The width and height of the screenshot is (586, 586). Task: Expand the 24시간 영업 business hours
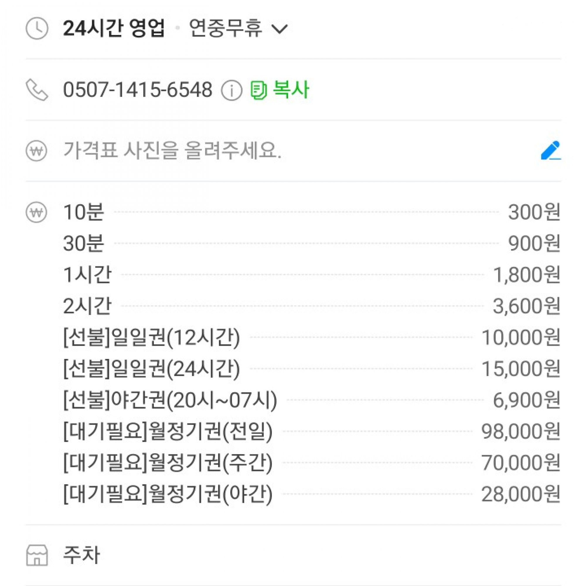click(114, 29)
